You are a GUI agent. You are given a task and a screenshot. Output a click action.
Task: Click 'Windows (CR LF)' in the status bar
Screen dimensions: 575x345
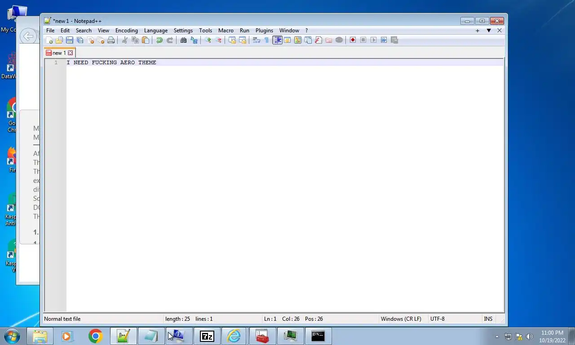click(x=401, y=319)
